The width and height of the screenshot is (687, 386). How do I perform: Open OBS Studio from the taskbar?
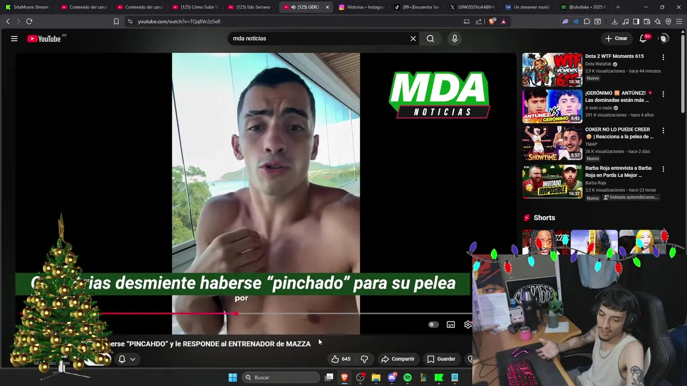[x=360, y=377]
